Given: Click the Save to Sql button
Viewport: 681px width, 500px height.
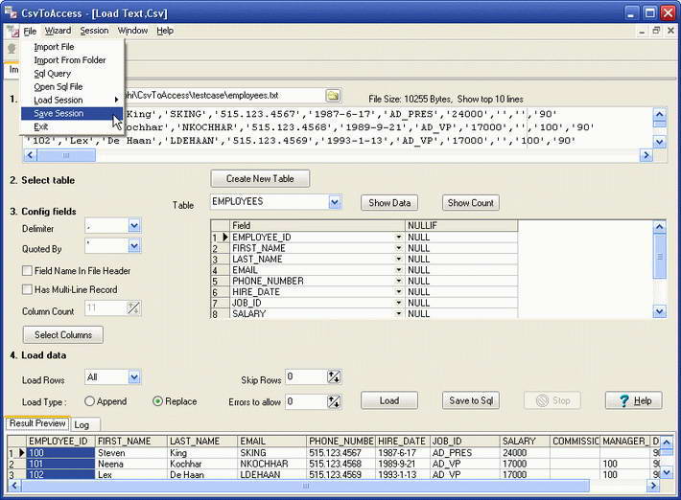Looking at the screenshot, I should point(471,400).
